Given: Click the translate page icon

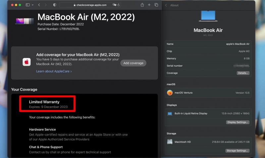Looking at the screenshot, I should (x=114, y=5).
